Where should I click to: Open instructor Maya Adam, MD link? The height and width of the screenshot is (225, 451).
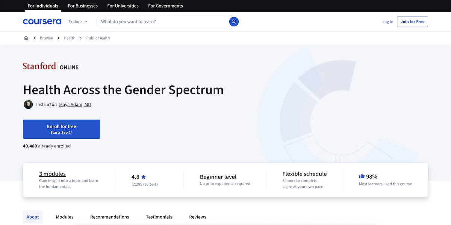point(75,105)
